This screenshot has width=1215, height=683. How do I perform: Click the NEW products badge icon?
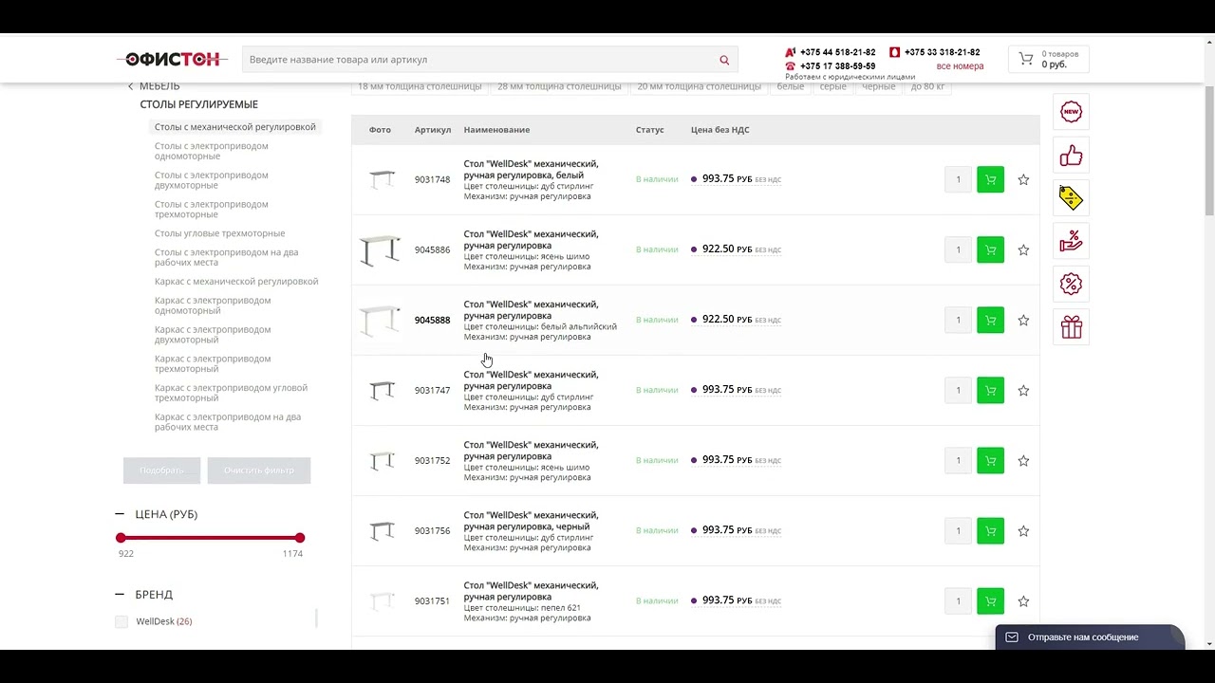click(x=1071, y=112)
